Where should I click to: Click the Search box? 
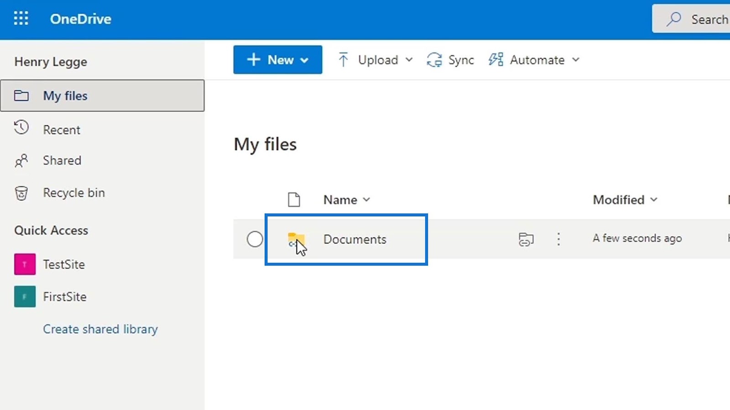(691, 19)
